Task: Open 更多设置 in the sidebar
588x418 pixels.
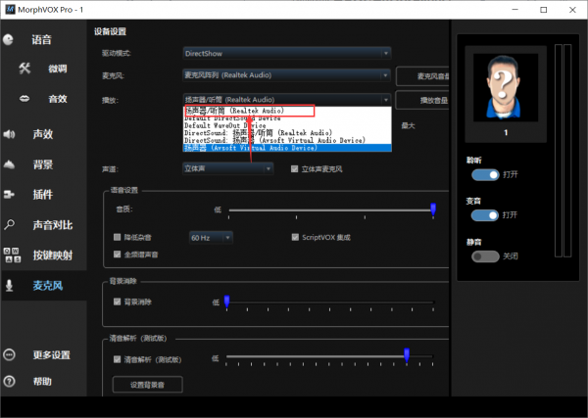Action: click(x=51, y=354)
